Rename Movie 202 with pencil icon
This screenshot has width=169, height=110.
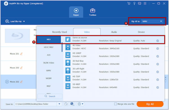(x=21, y=82)
